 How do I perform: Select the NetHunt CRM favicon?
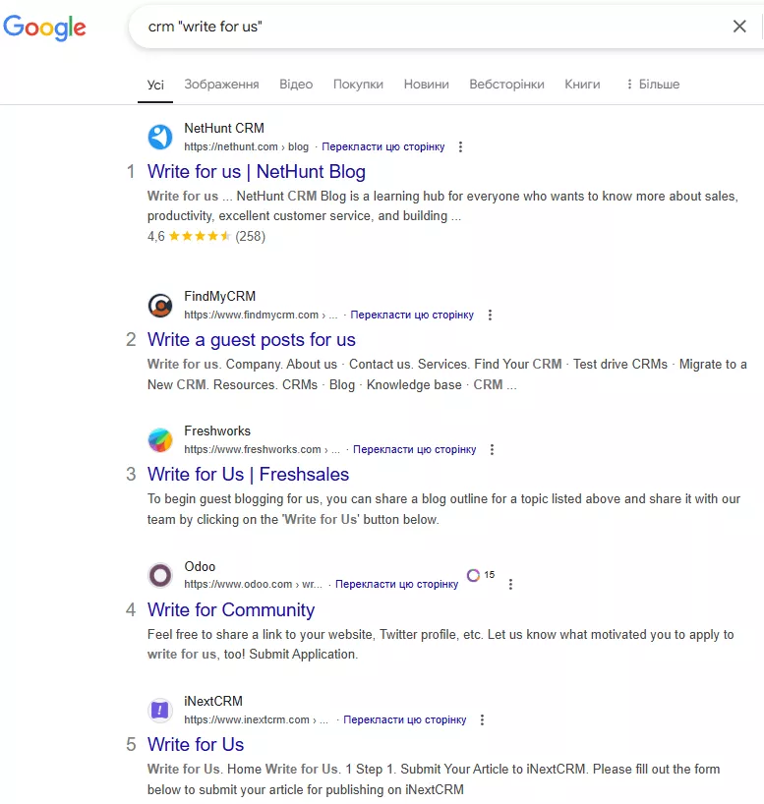[160, 137]
